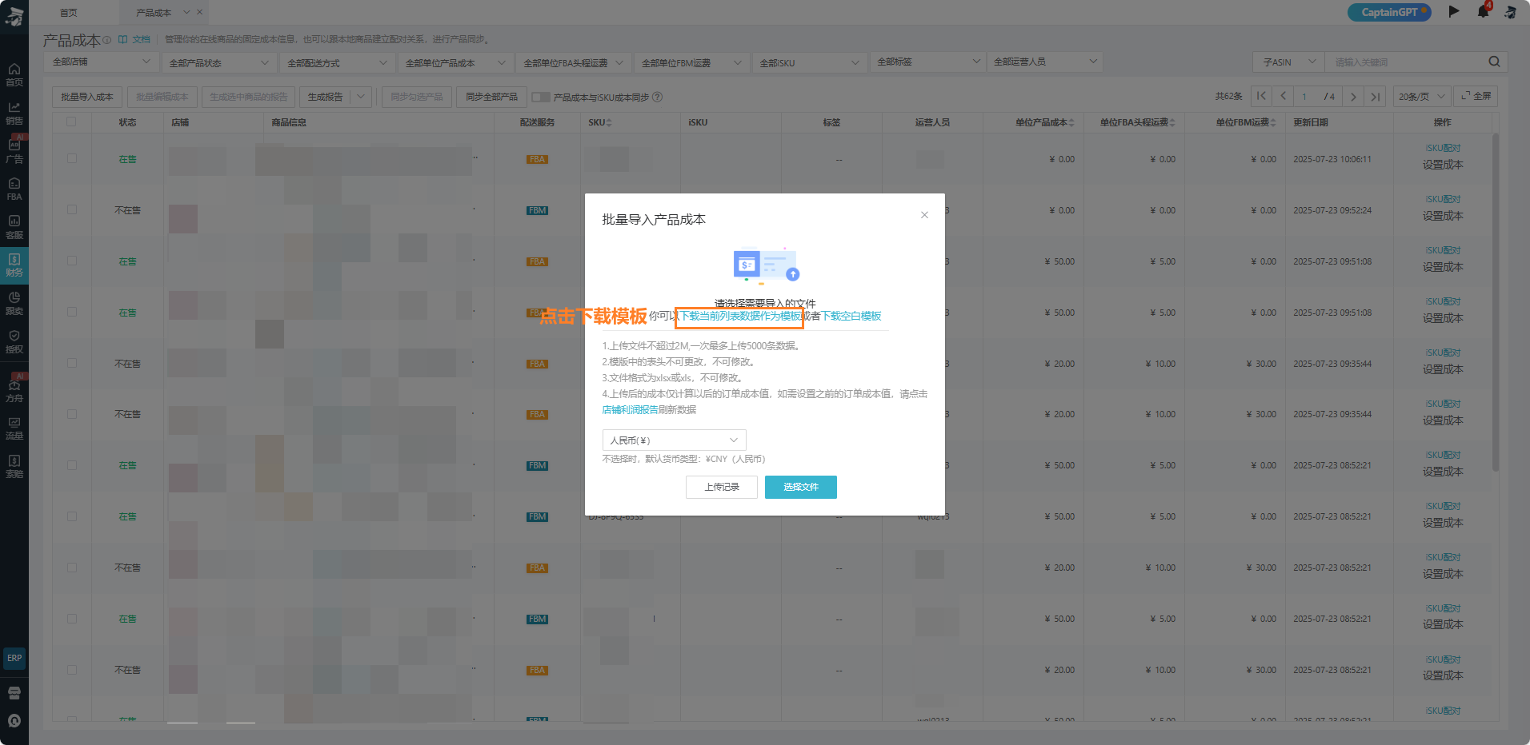Click 下载空白模板 link
Screen dimensions: 1530x745
click(x=851, y=317)
